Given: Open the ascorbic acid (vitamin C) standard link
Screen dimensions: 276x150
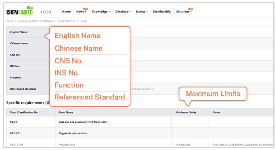Looking at the screenshot, I should pyautogui.click(x=142, y=89).
